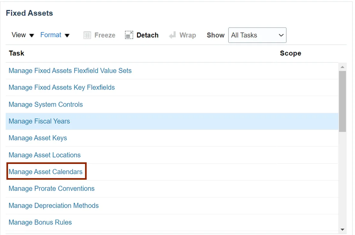Screen dimensions: 355x235
Task: Select Manage Fiscal Years link
Action: [x=39, y=121]
